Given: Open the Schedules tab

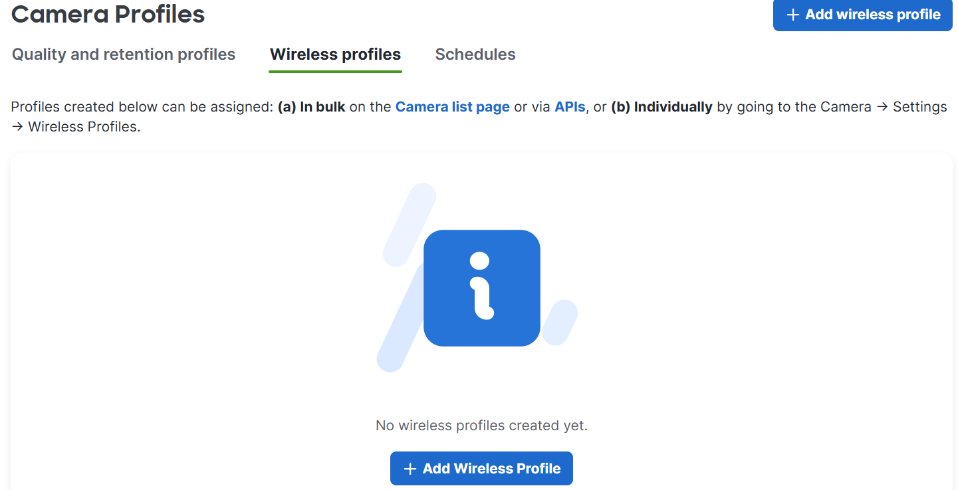Looking at the screenshot, I should pos(475,54).
